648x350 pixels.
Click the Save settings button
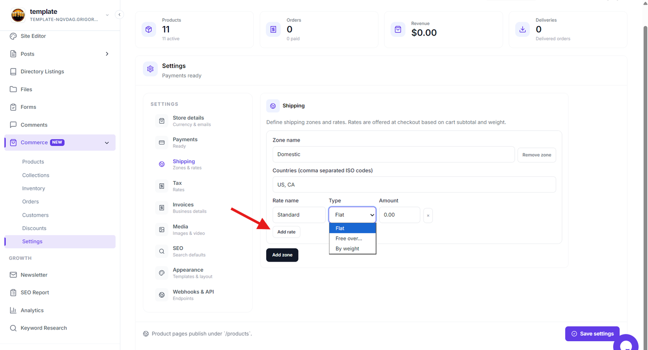[x=592, y=333]
